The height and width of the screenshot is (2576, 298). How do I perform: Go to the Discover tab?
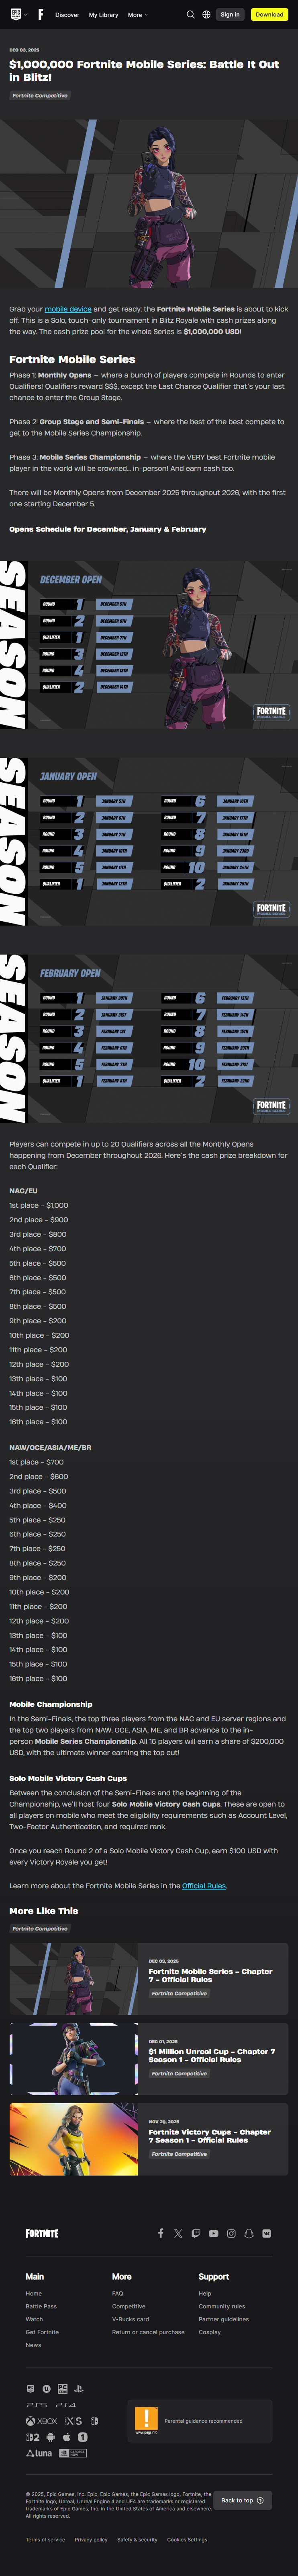67,15
